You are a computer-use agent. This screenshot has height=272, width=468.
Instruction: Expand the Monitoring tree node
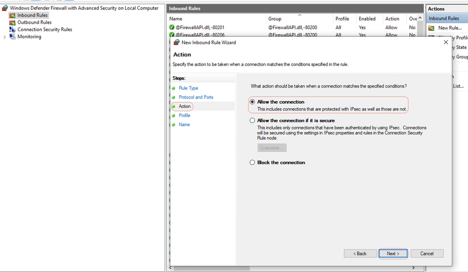click(x=4, y=37)
